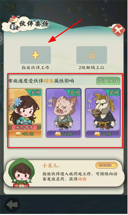
Task: Select the 马小帅 partner card
Action: click(x=103, y=113)
